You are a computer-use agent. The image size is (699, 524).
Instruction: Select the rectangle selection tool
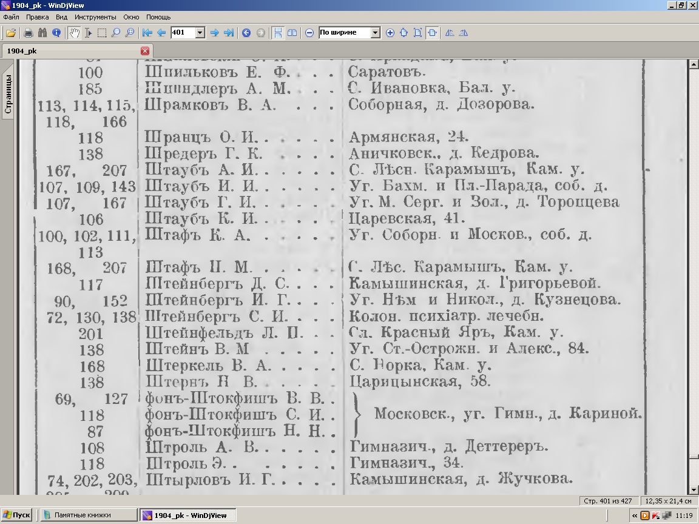(102, 33)
